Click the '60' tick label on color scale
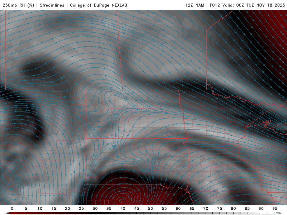Screen dimensions: 287x215 click(x=178, y=209)
